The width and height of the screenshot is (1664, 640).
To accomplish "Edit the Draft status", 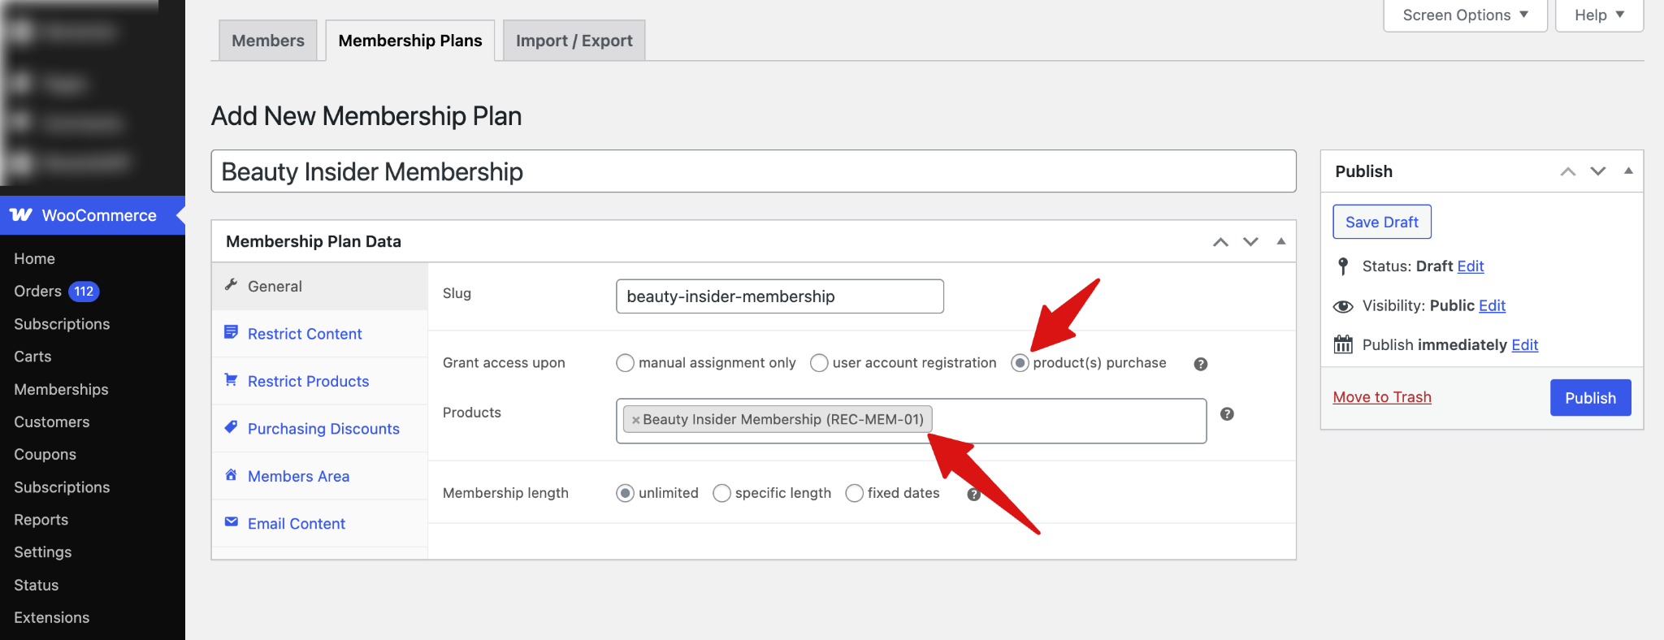I will pyautogui.click(x=1471, y=266).
